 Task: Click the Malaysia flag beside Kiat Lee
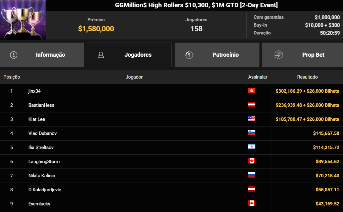(x=252, y=119)
